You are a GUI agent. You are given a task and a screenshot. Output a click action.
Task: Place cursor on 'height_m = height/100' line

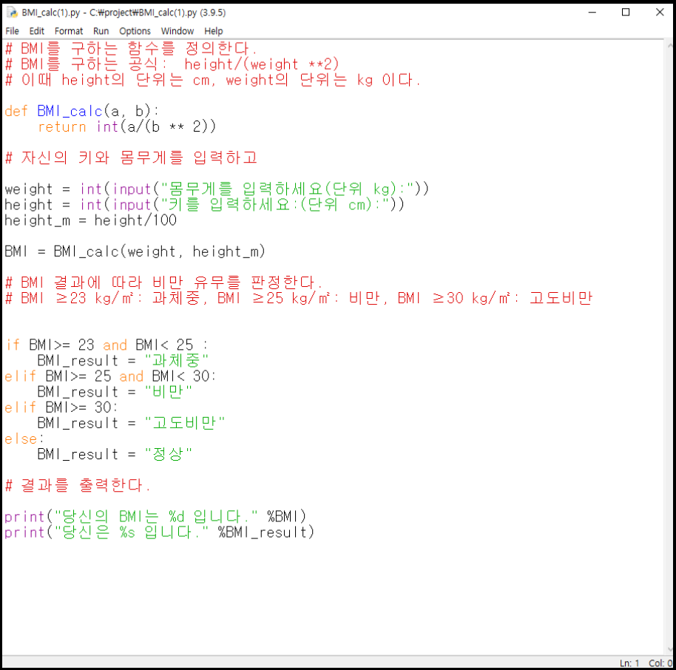(x=90, y=220)
